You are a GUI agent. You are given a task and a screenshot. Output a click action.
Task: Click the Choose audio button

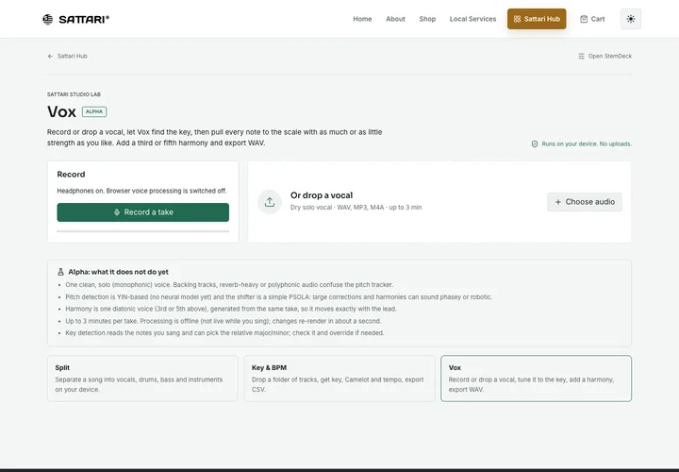coord(584,202)
